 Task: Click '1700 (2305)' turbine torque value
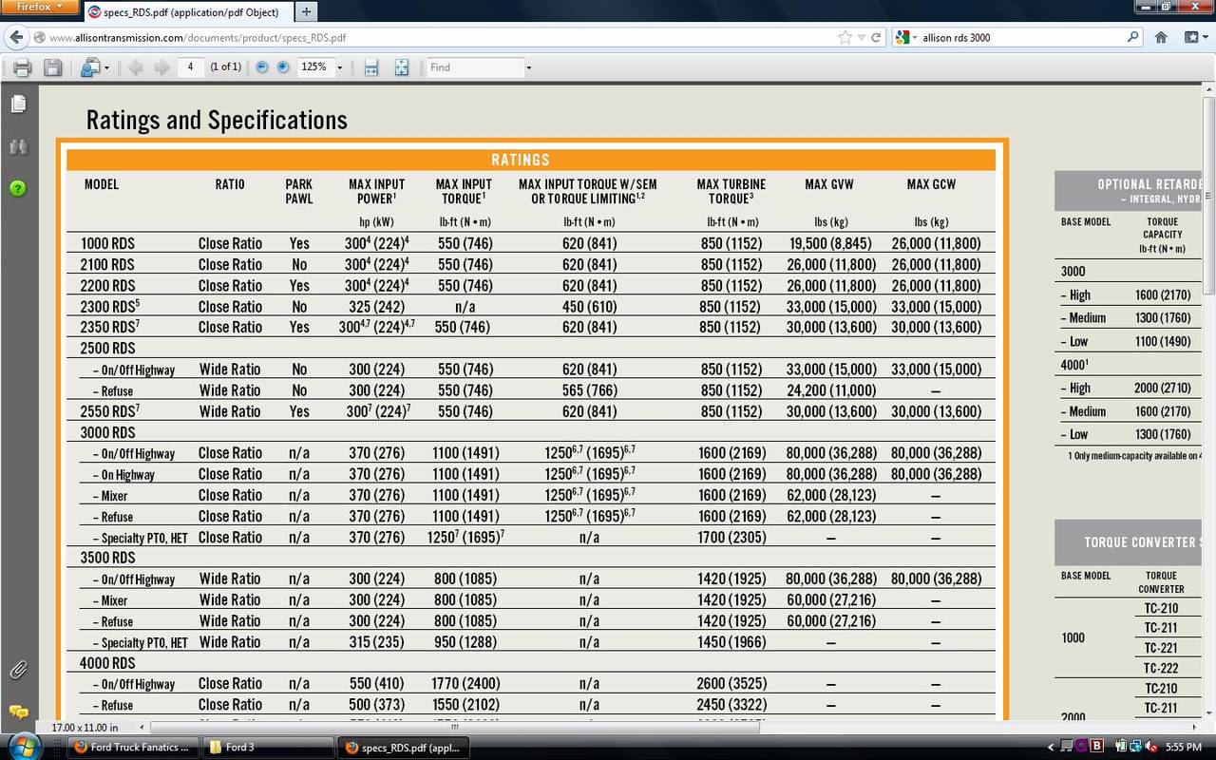(731, 537)
